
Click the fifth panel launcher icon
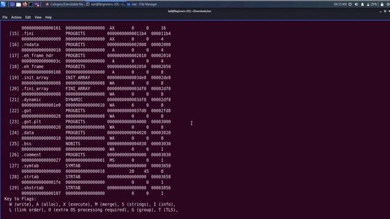coord(37,4)
